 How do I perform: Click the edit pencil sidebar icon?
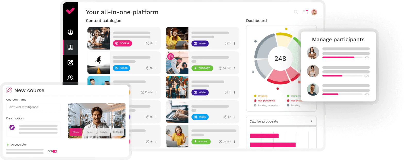coord(70,63)
